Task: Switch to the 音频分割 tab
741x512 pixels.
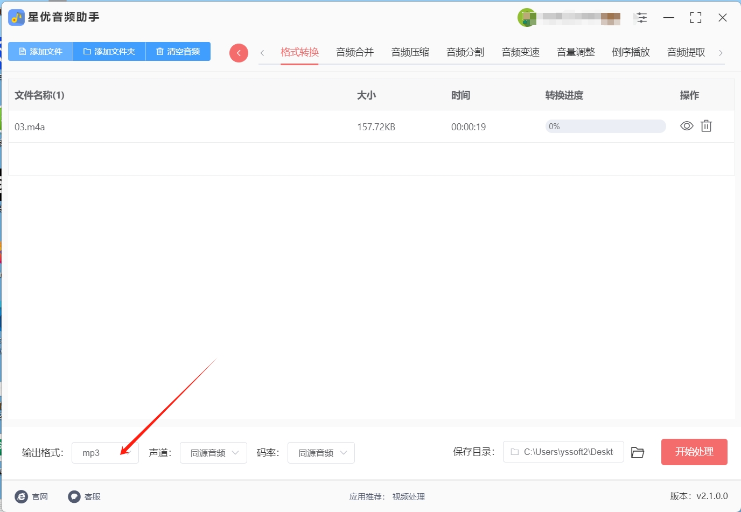Action: coord(465,52)
